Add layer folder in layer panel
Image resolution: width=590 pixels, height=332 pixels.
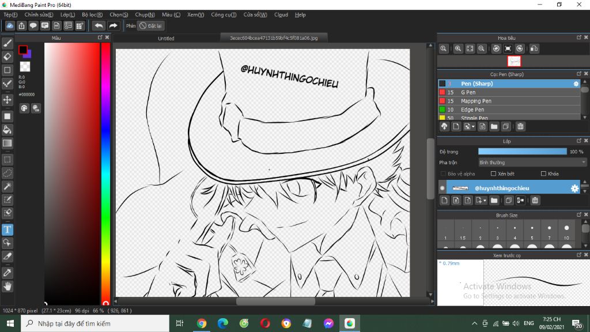tap(494, 200)
